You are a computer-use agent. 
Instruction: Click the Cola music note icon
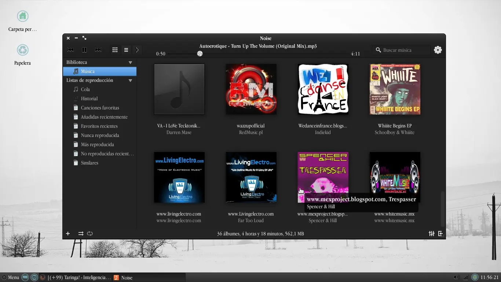[x=76, y=89]
